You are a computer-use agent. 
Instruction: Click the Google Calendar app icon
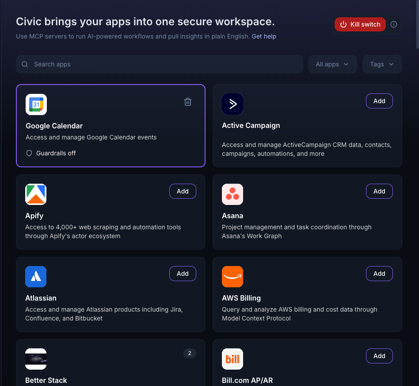pos(36,104)
